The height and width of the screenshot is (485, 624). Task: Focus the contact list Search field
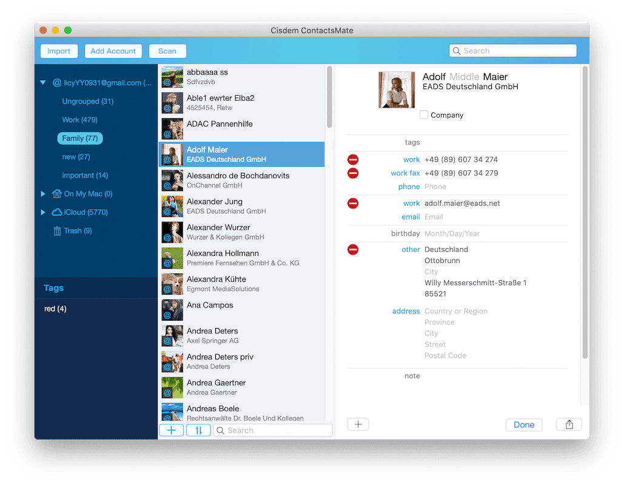click(273, 430)
